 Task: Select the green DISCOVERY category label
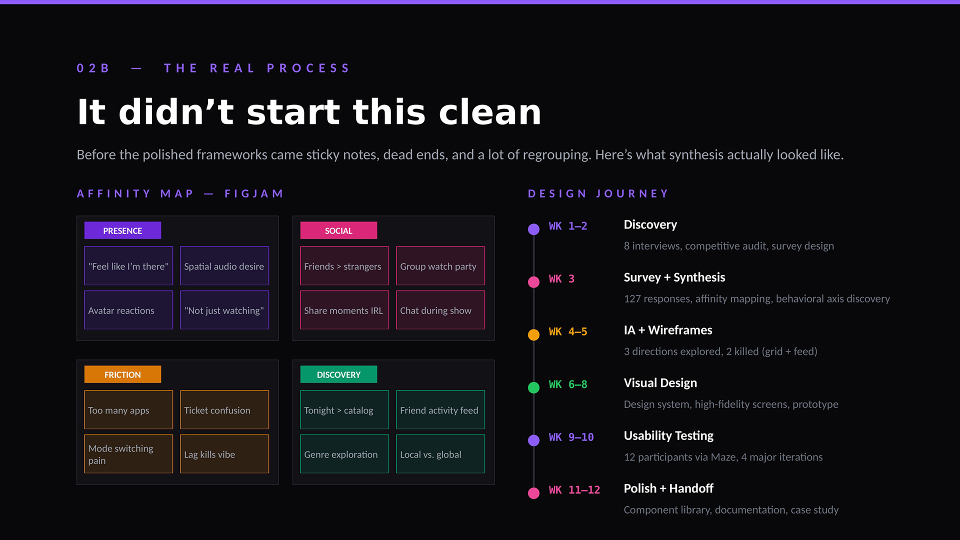[338, 374]
